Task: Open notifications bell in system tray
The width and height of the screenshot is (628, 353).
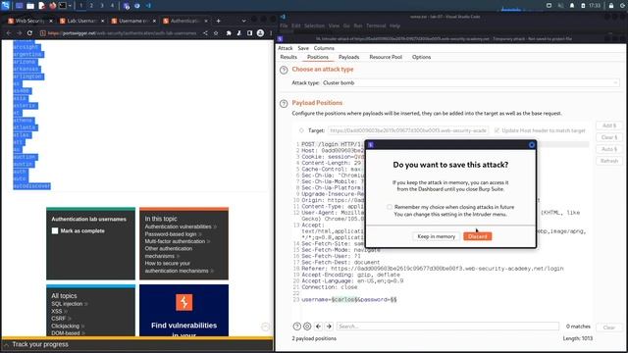Action: click(x=572, y=6)
